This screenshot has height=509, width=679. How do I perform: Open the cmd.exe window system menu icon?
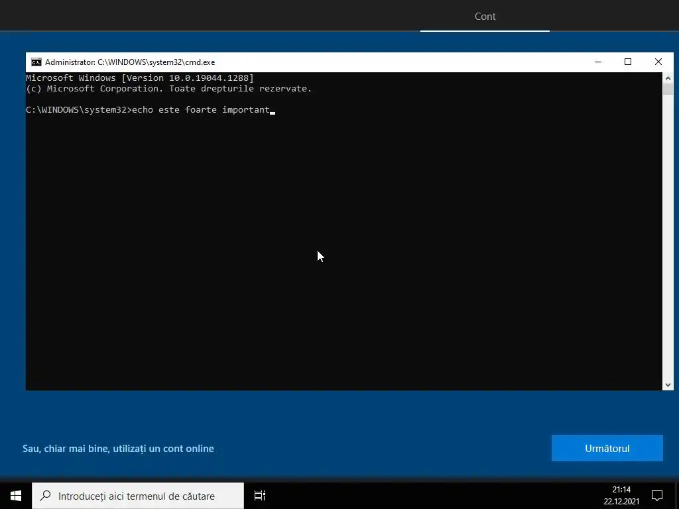pyautogui.click(x=36, y=62)
